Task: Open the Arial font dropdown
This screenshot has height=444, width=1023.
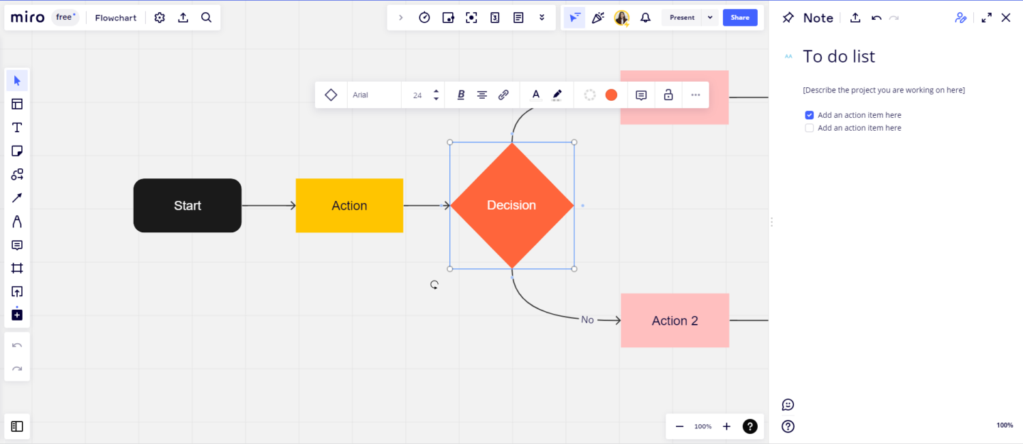Action: 374,95
